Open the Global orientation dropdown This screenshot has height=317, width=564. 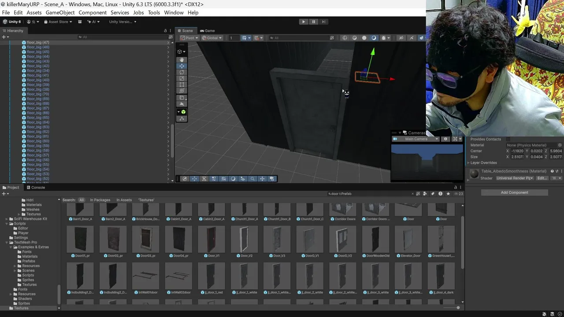click(x=212, y=38)
